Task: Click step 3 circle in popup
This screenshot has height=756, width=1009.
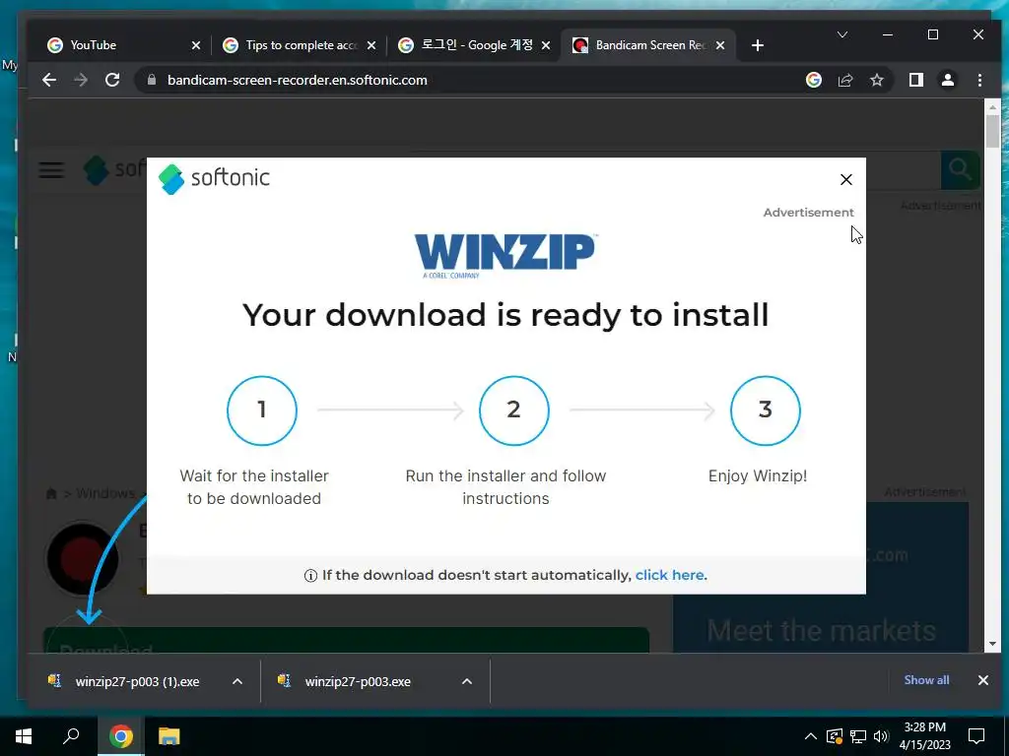Action: coord(765,410)
